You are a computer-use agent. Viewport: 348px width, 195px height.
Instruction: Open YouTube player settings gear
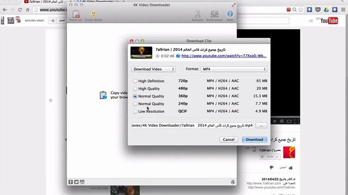pyautogui.click(x=282, y=121)
